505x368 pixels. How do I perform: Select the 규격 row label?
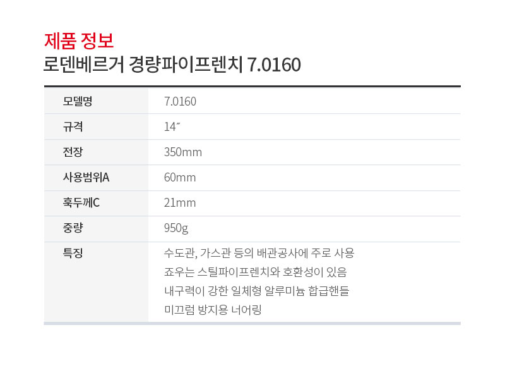click(x=73, y=126)
